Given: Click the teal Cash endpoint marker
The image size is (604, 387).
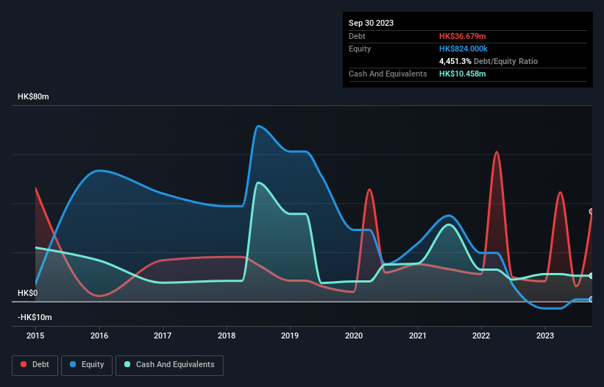Looking at the screenshot, I should (591, 276).
